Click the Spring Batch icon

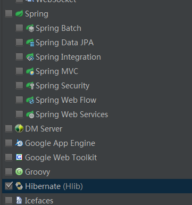click(x=30, y=28)
